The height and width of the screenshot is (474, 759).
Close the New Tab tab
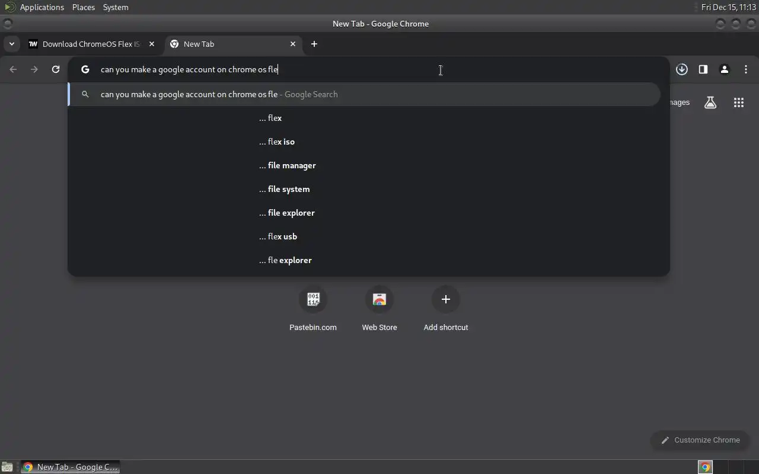pyautogui.click(x=293, y=44)
